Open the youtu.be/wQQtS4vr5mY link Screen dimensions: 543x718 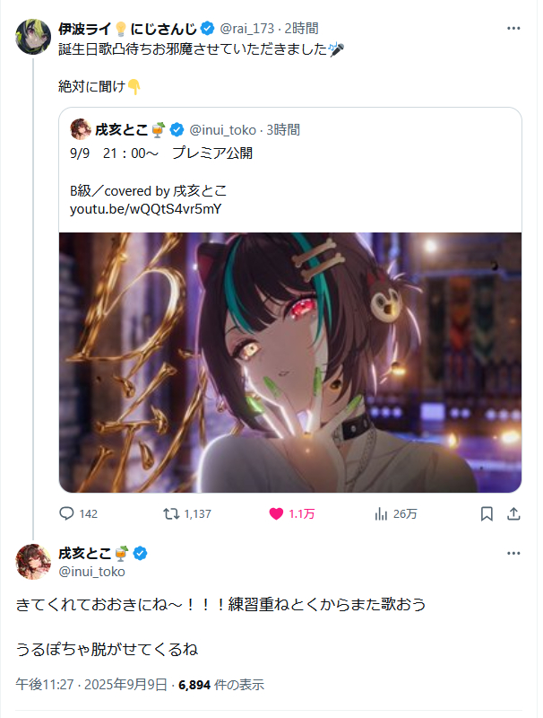pos(147,211)
